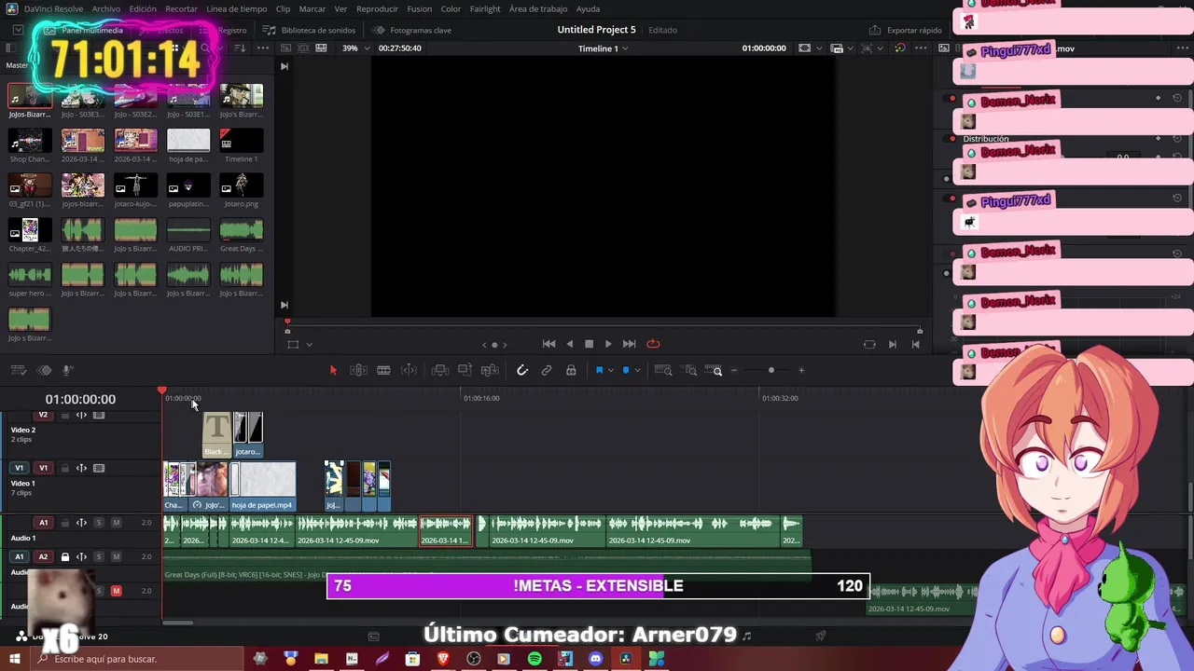Select the hoja de papel.mp4 timeline clip
Screen dimensions: 1194x671
(263, 486)
